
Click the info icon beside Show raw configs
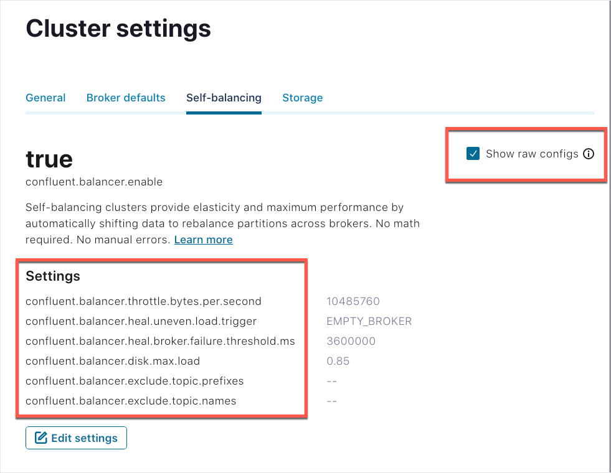pos(589,154)
